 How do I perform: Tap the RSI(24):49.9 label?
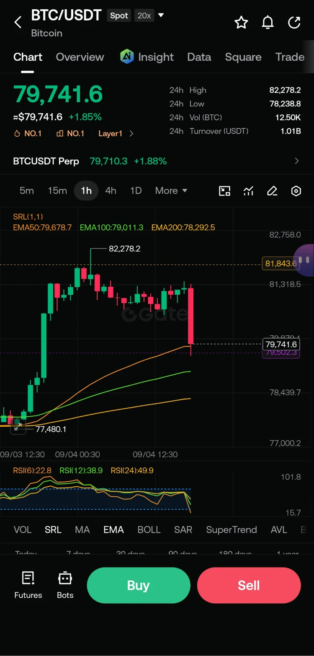pyautogui.click(x=132, y=471)
